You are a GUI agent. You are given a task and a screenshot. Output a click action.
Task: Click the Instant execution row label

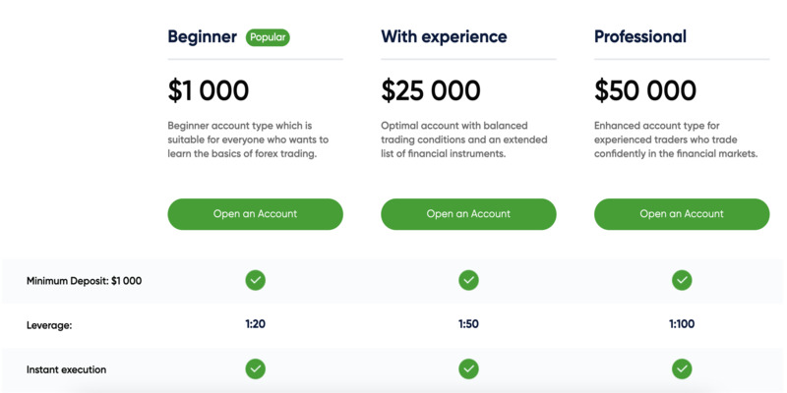[66, 369]
